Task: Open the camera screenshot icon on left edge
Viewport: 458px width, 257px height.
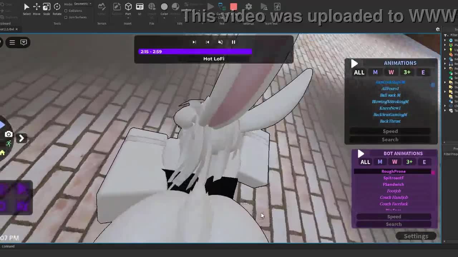Action: [x=9, y=135]
